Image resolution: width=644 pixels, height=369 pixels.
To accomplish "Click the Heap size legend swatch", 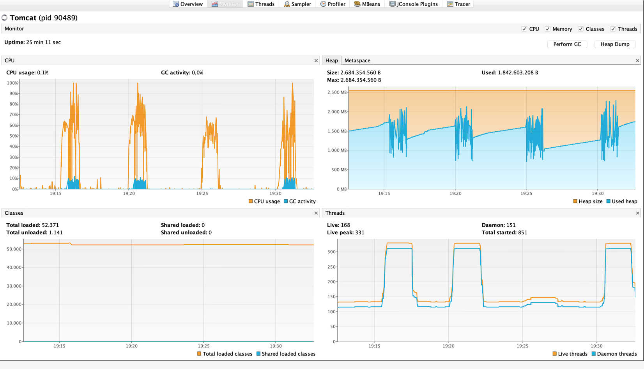I will point(575,201).
